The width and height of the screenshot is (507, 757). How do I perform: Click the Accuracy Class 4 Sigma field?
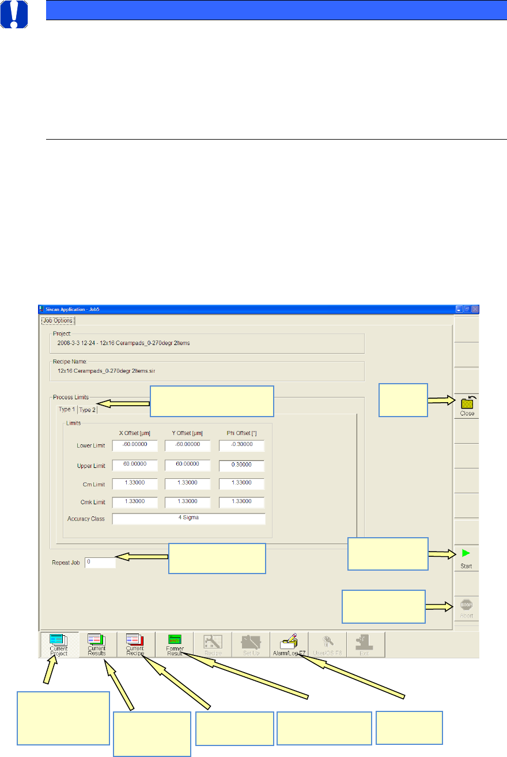click(x=189, y=519)
